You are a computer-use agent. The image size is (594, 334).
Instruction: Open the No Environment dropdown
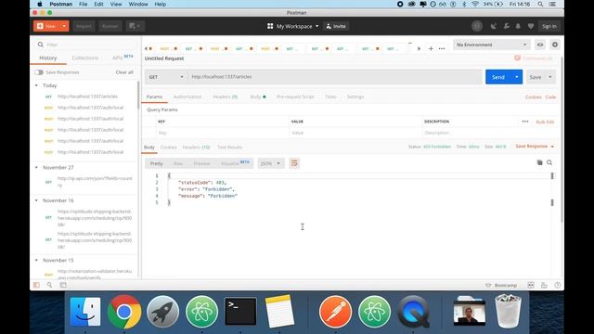[491, 45]
